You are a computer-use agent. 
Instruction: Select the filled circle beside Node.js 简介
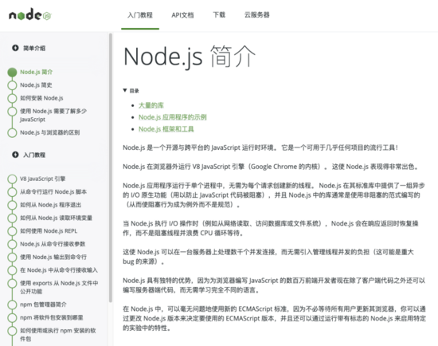[12, 73]
